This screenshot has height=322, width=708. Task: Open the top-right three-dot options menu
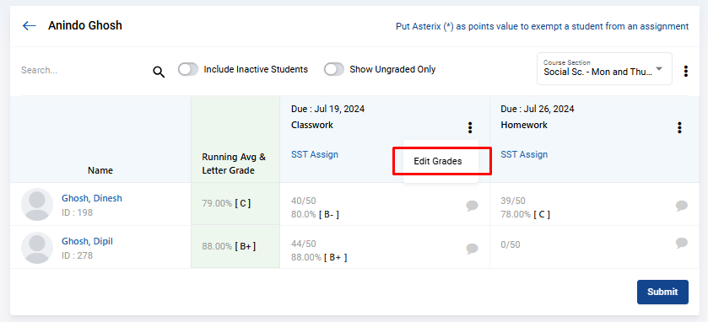click(686, 71)
